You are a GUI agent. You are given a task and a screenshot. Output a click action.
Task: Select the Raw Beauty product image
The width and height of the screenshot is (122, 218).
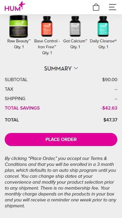coord(19,26)
